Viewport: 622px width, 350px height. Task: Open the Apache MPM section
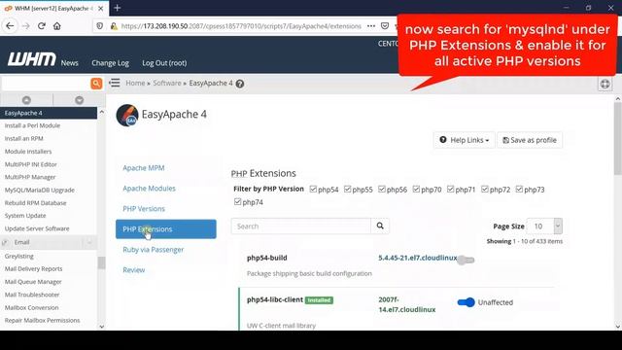coord(144,168)
